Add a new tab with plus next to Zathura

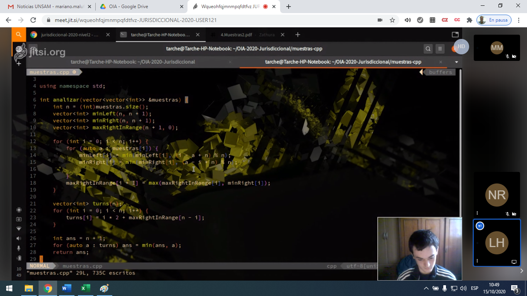coord(297,35)
